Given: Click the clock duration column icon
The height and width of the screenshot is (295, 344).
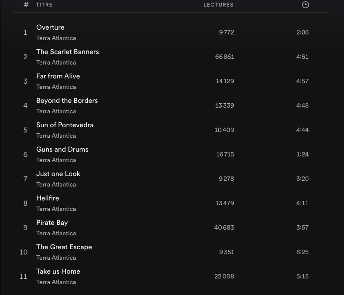Looking at the screenshot, I should tap(306, 5).
